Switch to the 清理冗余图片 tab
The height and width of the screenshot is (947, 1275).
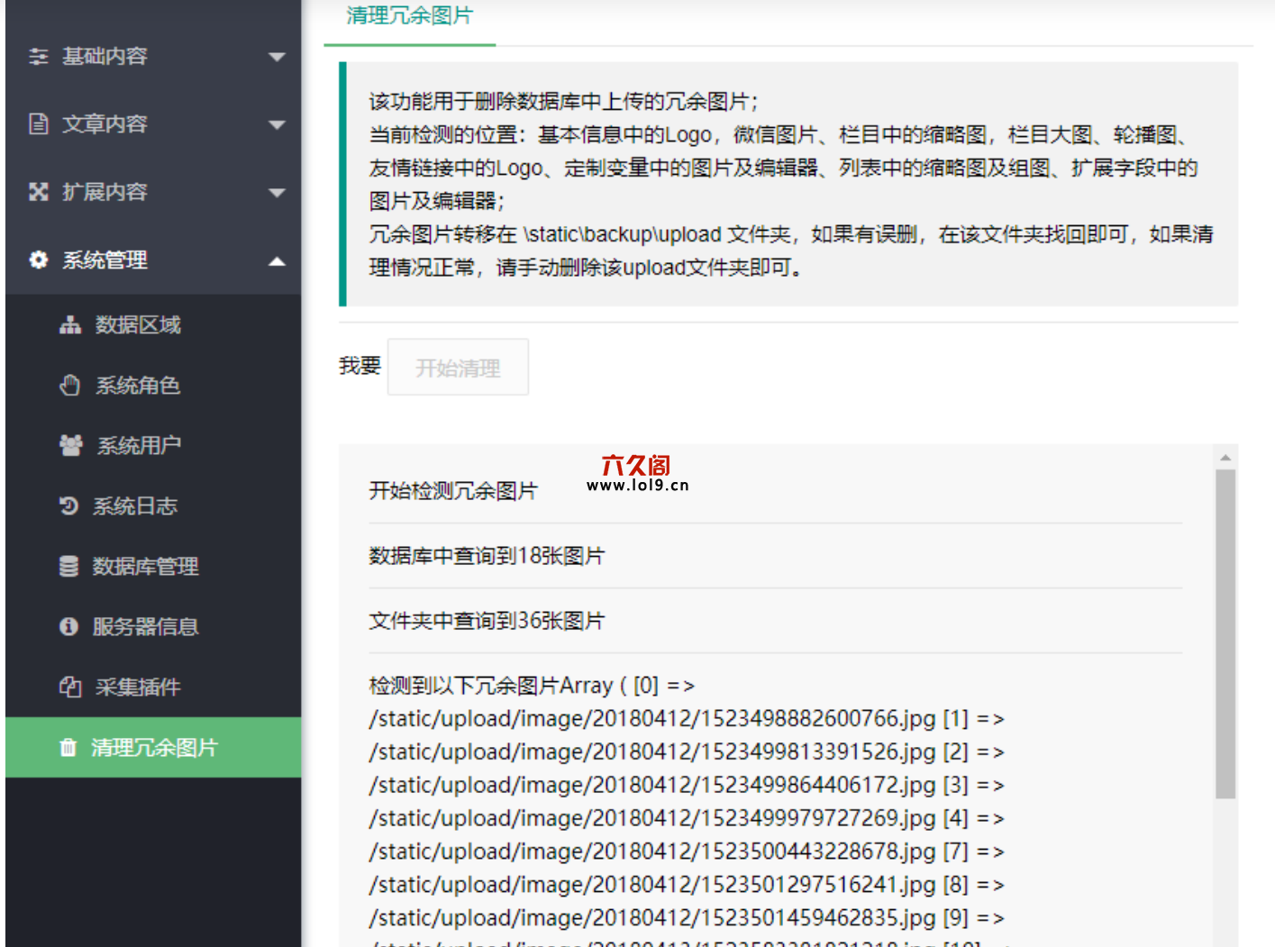(x=409, y=16)
